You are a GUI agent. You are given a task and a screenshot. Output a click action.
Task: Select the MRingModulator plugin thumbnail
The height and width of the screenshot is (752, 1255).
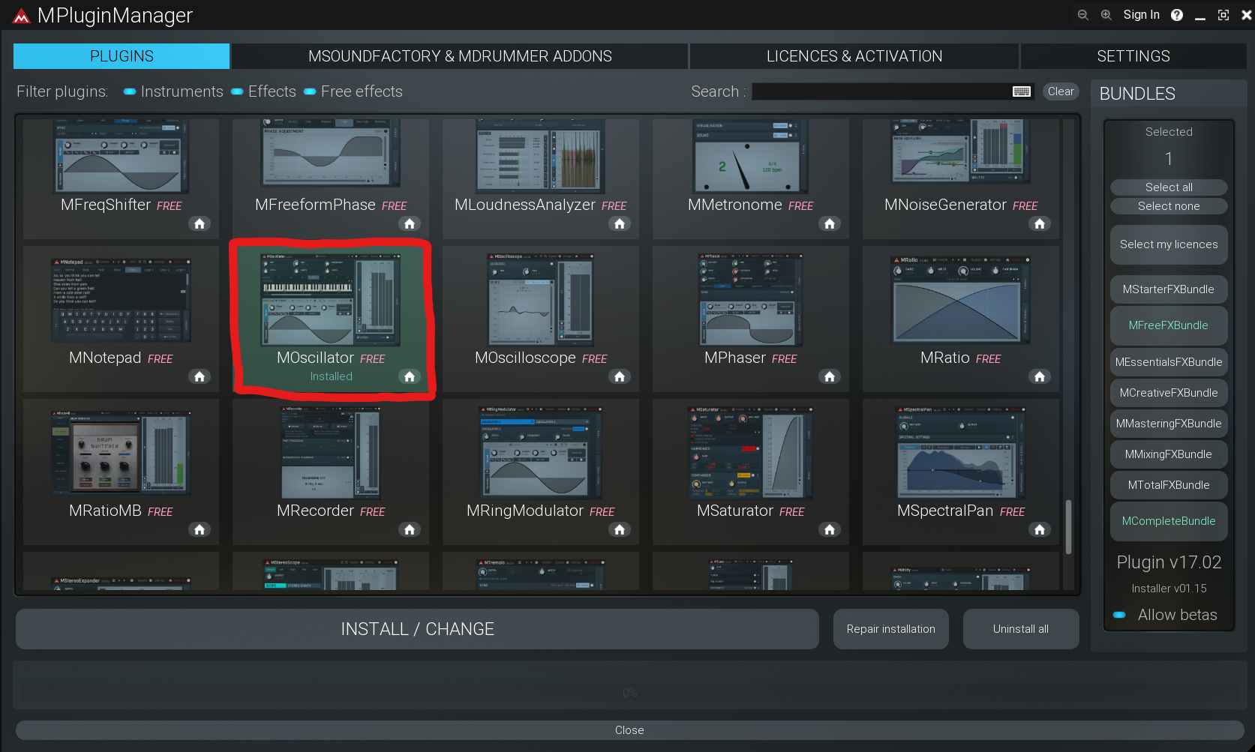click(x=540, y=453)
